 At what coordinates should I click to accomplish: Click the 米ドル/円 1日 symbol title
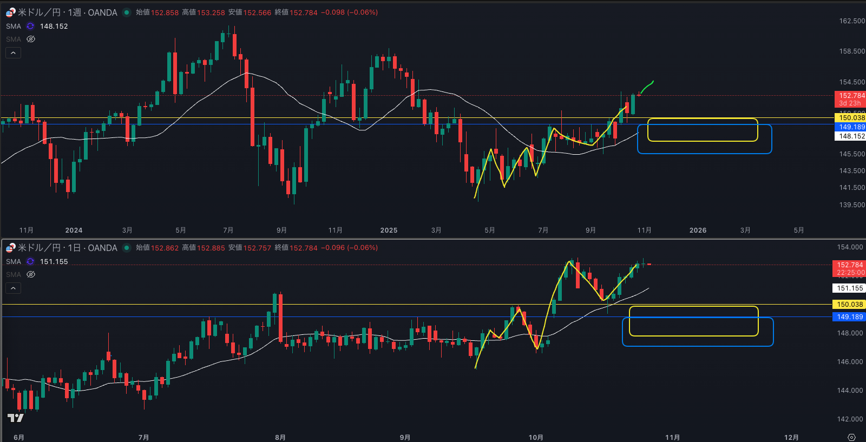pyautogui.click(x=68, y=248)
